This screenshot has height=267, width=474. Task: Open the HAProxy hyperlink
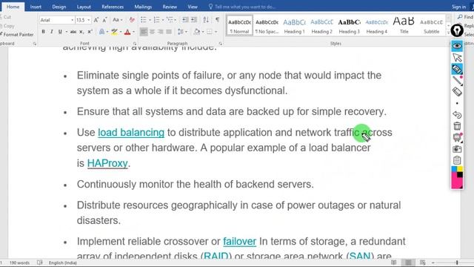tap(107, 163)
